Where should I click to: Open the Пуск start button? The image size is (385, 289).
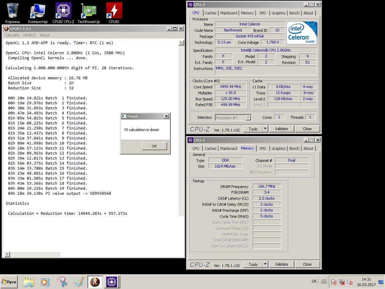click(9, 282)
